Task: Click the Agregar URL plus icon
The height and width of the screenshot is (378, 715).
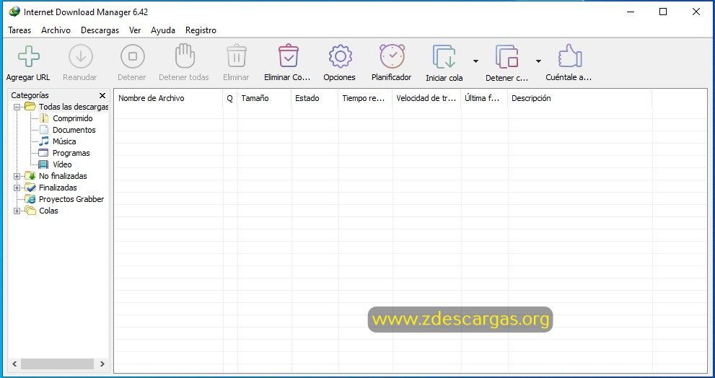Action: 29,56
